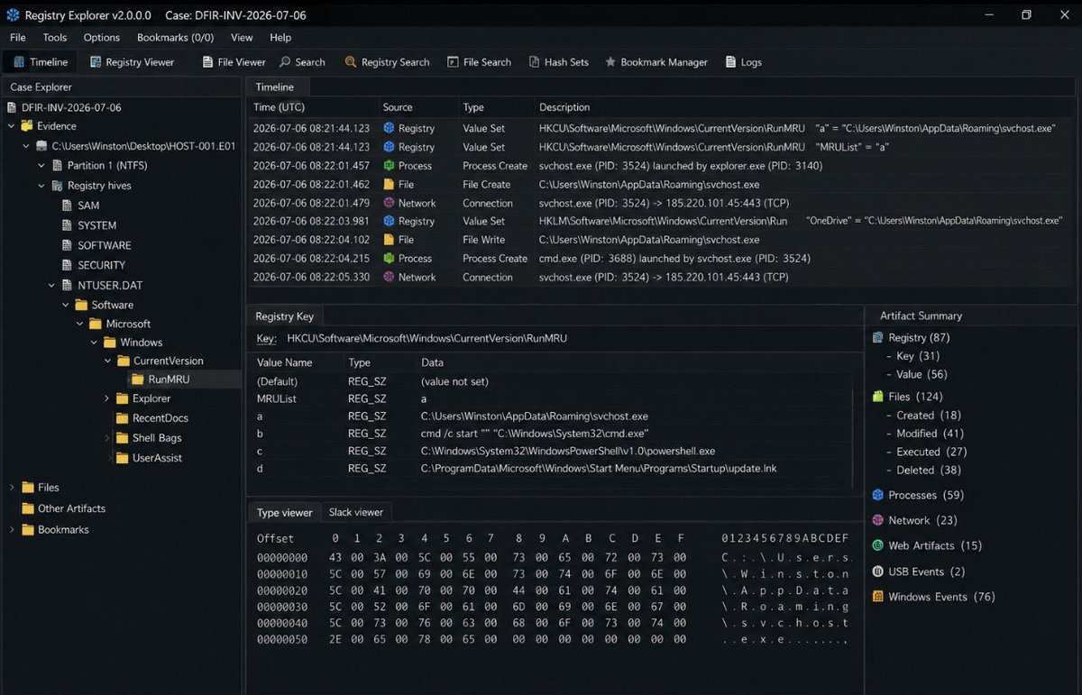The height and width of the screenshot is (695, 1082).
Task: Expand the Partition 1 (NTFS) node
Action: [41, 166]
